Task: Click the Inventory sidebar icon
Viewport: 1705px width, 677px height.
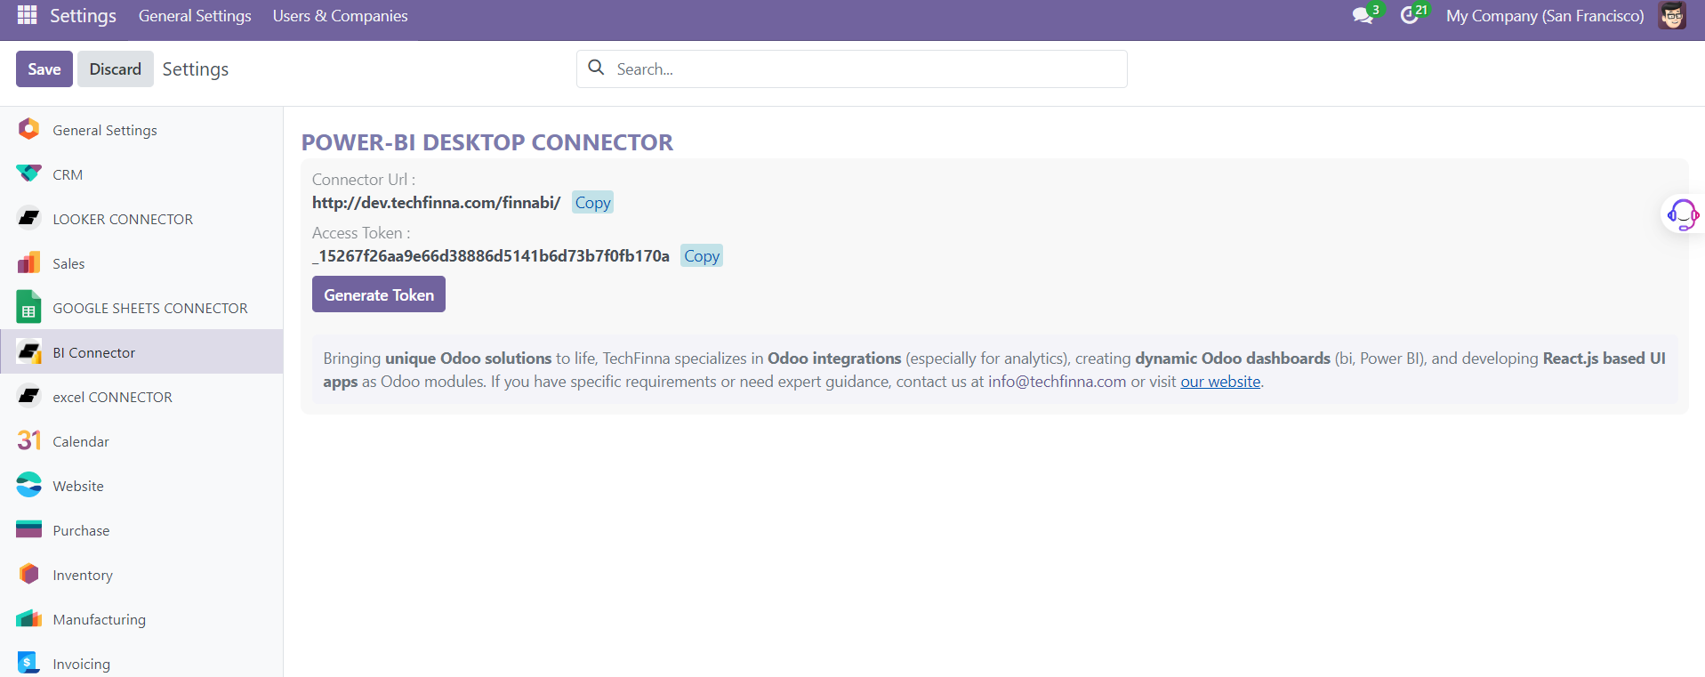Action: pos(28,574)
